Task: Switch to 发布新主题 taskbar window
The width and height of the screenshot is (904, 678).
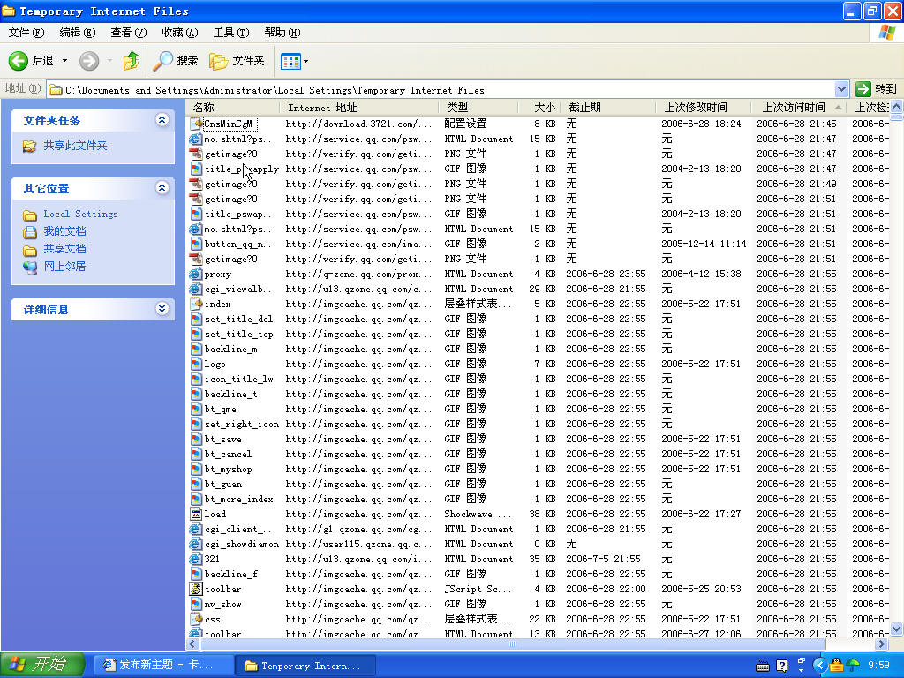Action: [163, 666]
